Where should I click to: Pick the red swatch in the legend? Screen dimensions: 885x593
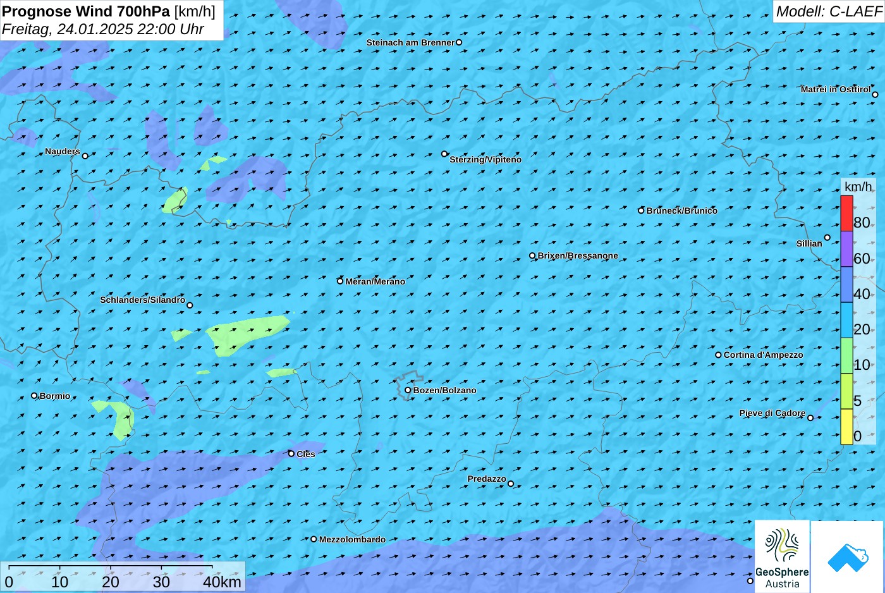[846, 214]
